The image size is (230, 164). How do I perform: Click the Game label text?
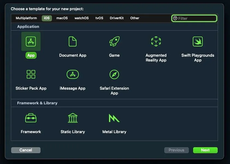(x=114, y=55)
